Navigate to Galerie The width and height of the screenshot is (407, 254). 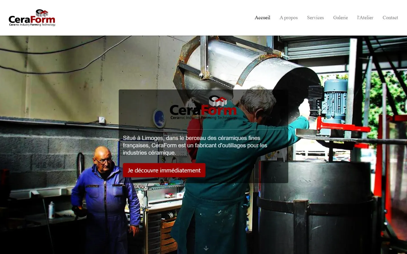point(340,17)
